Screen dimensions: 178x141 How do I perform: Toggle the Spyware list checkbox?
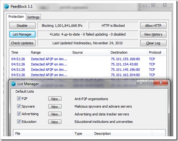[19, 106]
